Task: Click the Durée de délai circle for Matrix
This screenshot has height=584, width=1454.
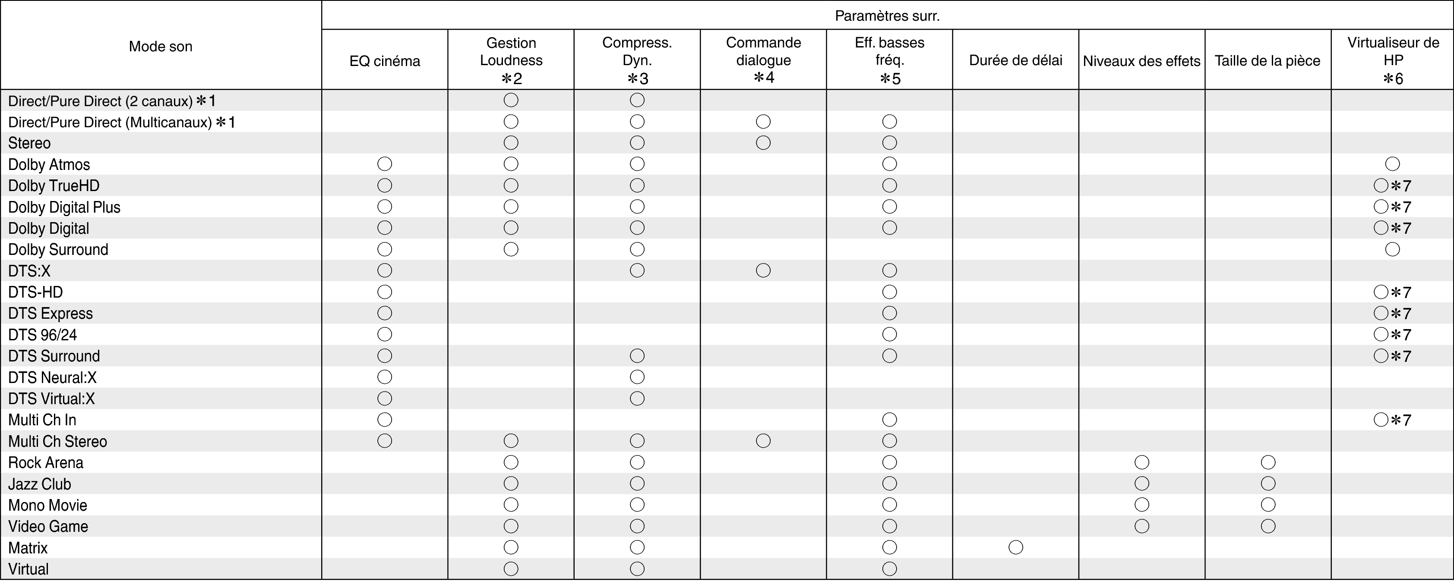Action: click(x=1015, y=547)
